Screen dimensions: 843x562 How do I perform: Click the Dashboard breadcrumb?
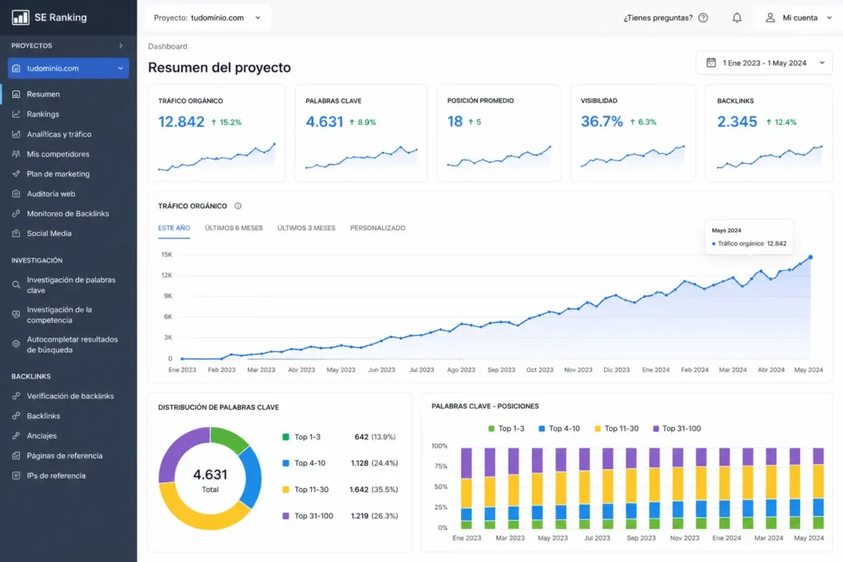pyautogui.click(x=168, y=46)
